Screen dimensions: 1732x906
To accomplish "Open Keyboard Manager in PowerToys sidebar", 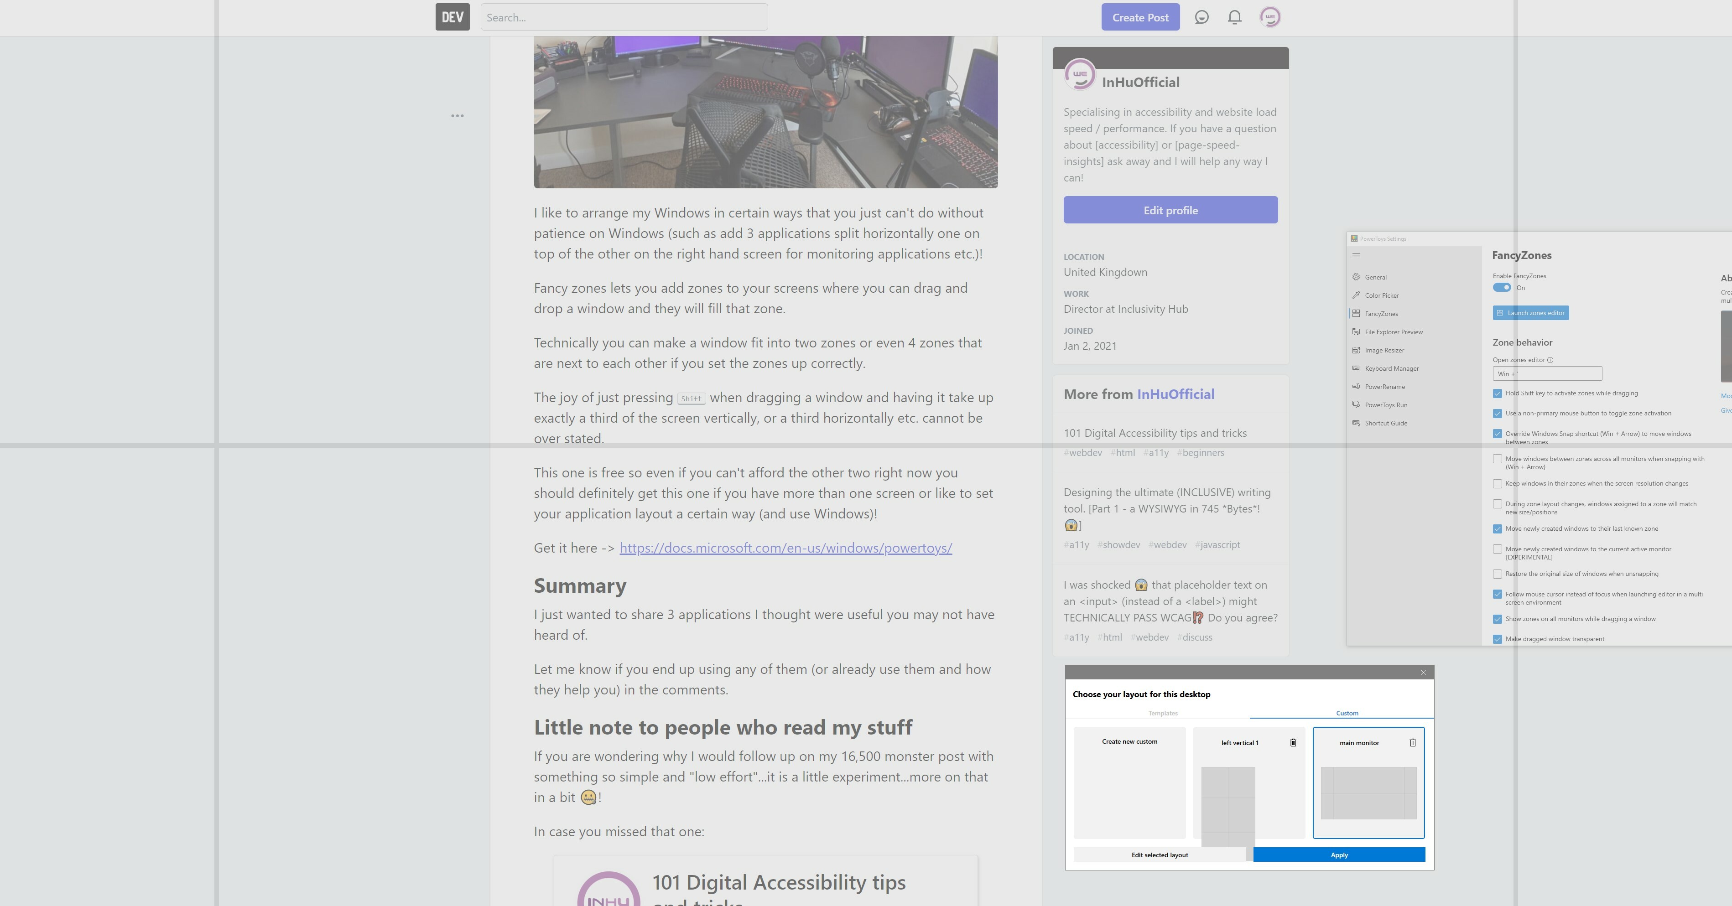I will (x=1391, y=369).
